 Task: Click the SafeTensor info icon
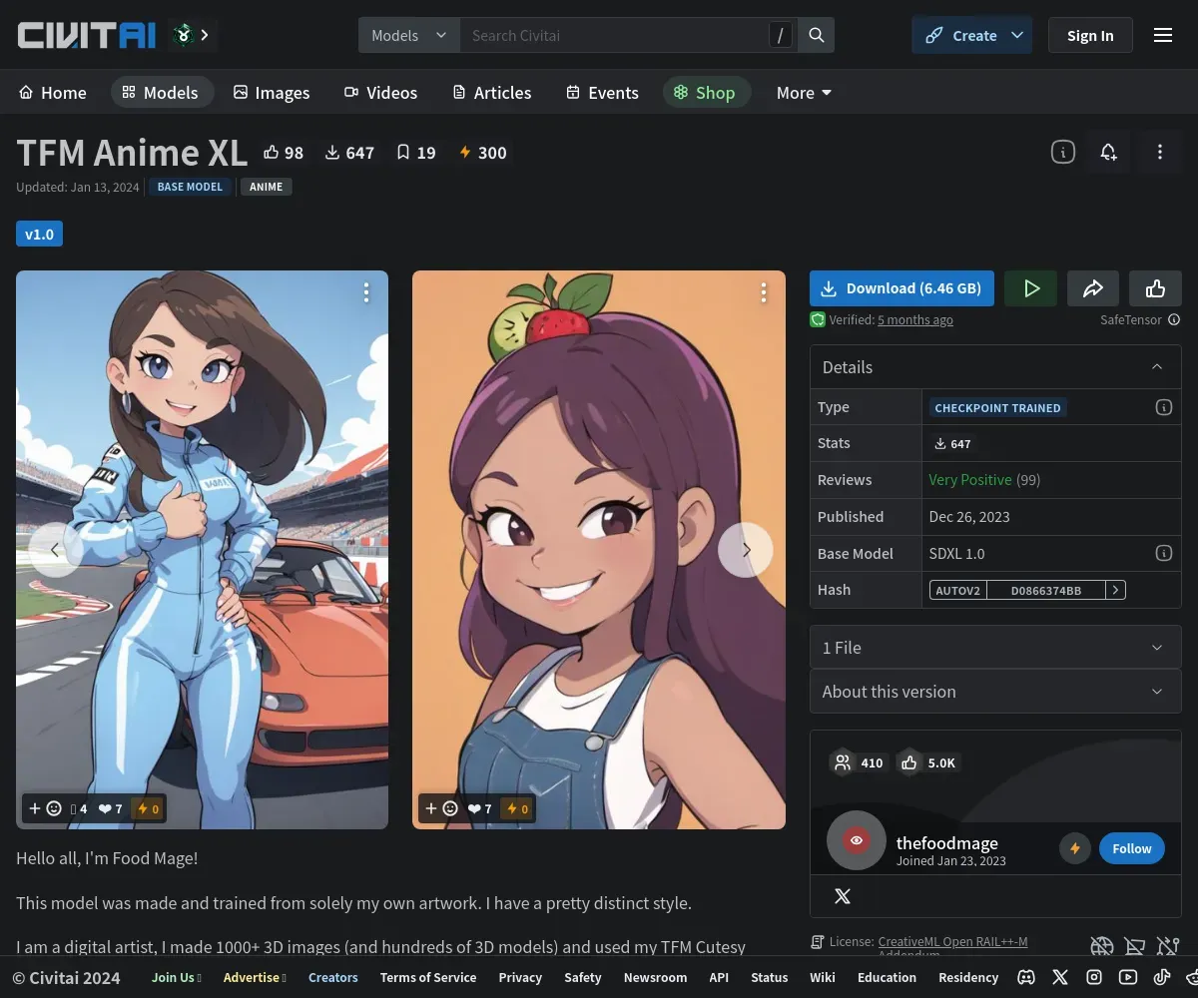1174,319
